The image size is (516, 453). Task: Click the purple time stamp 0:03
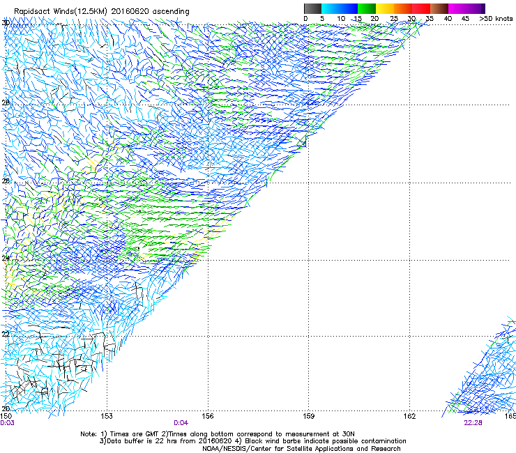point(7,423)
